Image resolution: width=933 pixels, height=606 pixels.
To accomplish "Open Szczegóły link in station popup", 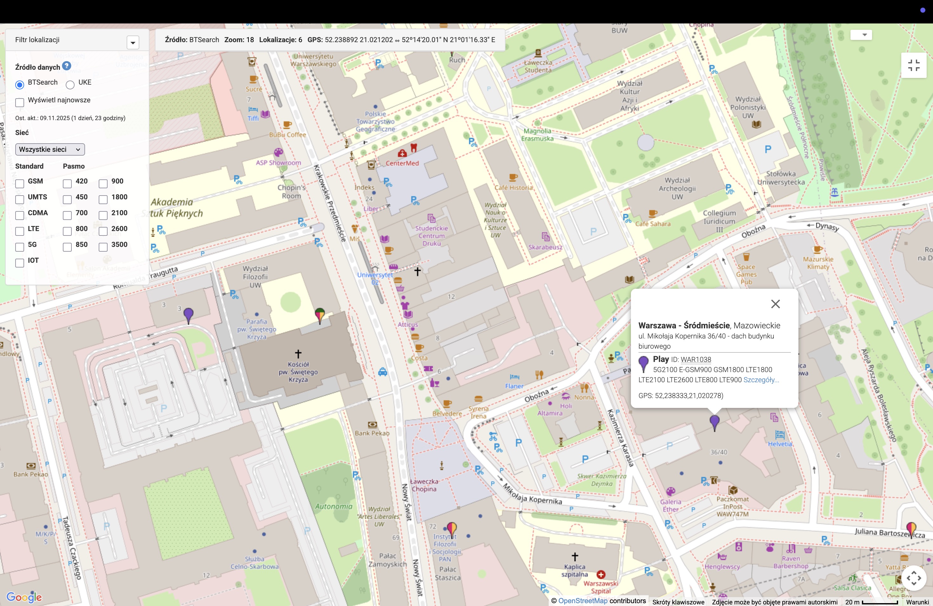I will [761, 380].
